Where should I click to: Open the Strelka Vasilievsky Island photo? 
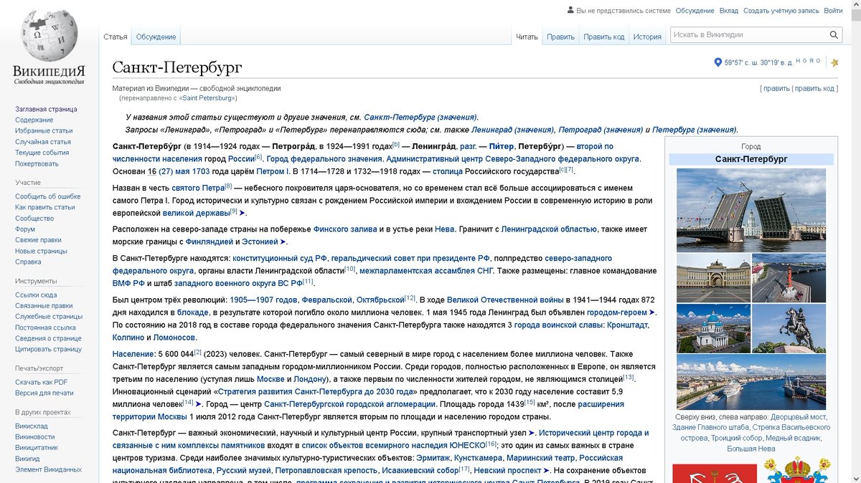coord(789,278)
